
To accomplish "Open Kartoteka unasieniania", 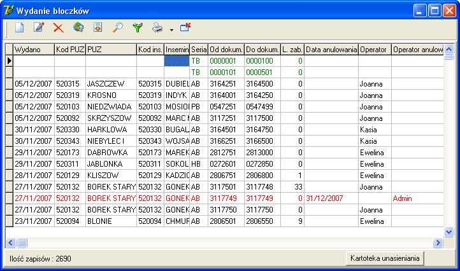I will [385, 258].
